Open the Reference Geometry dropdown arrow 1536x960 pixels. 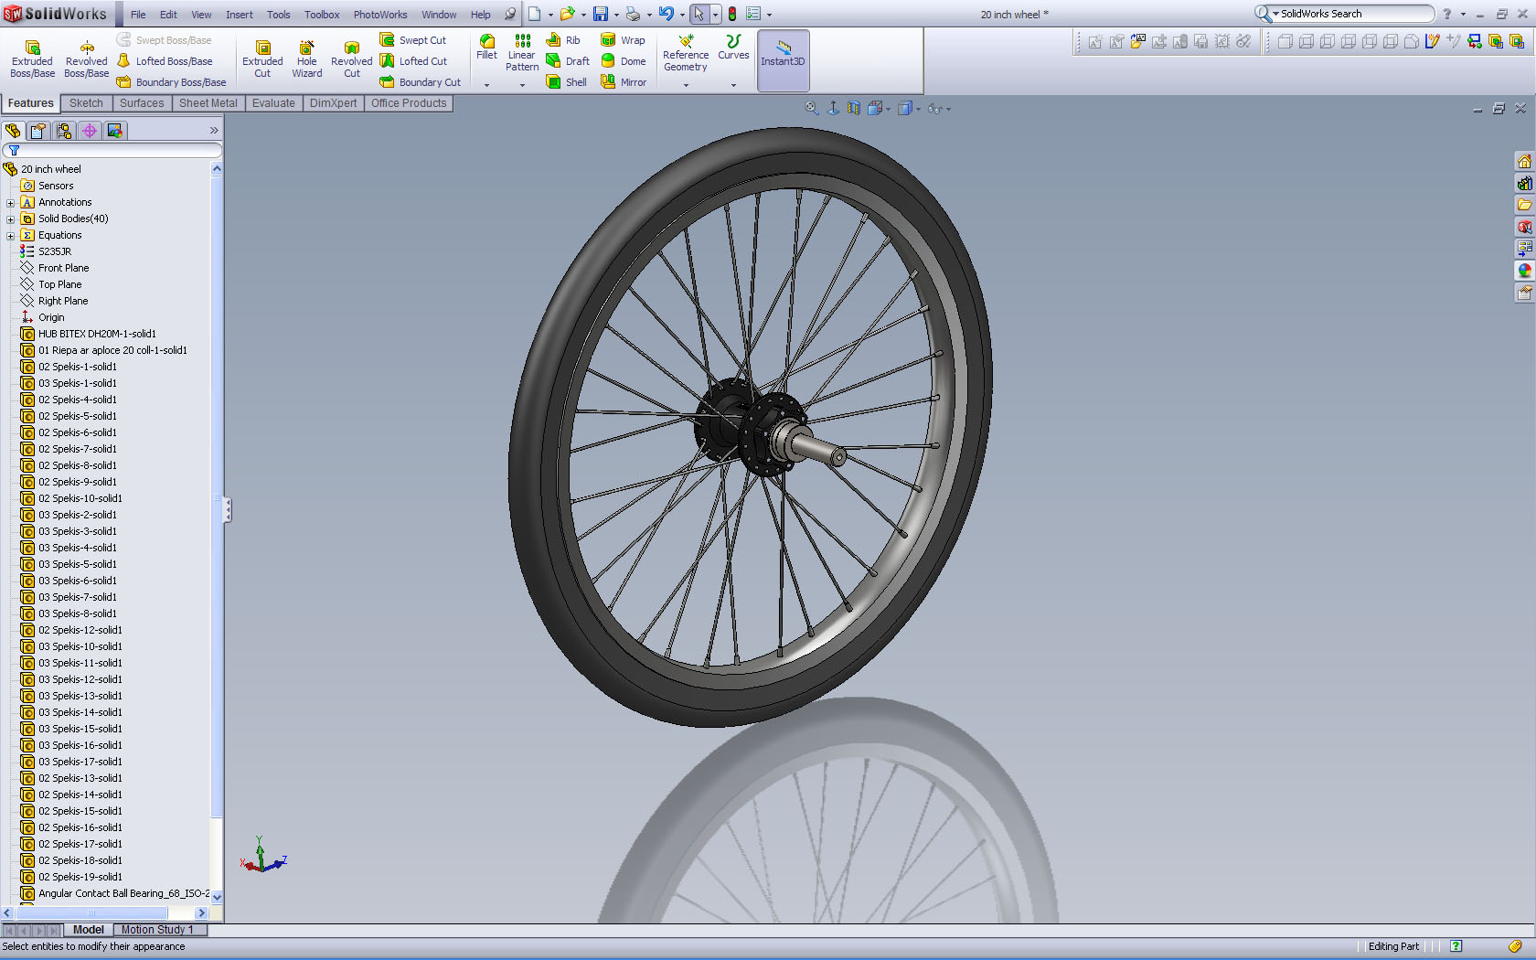click(686, 85)
